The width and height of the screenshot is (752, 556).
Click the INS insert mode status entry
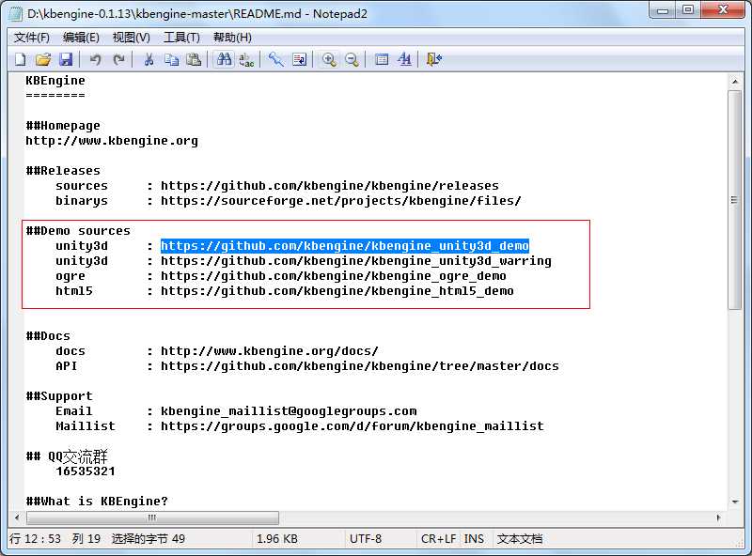click(474, 539)
